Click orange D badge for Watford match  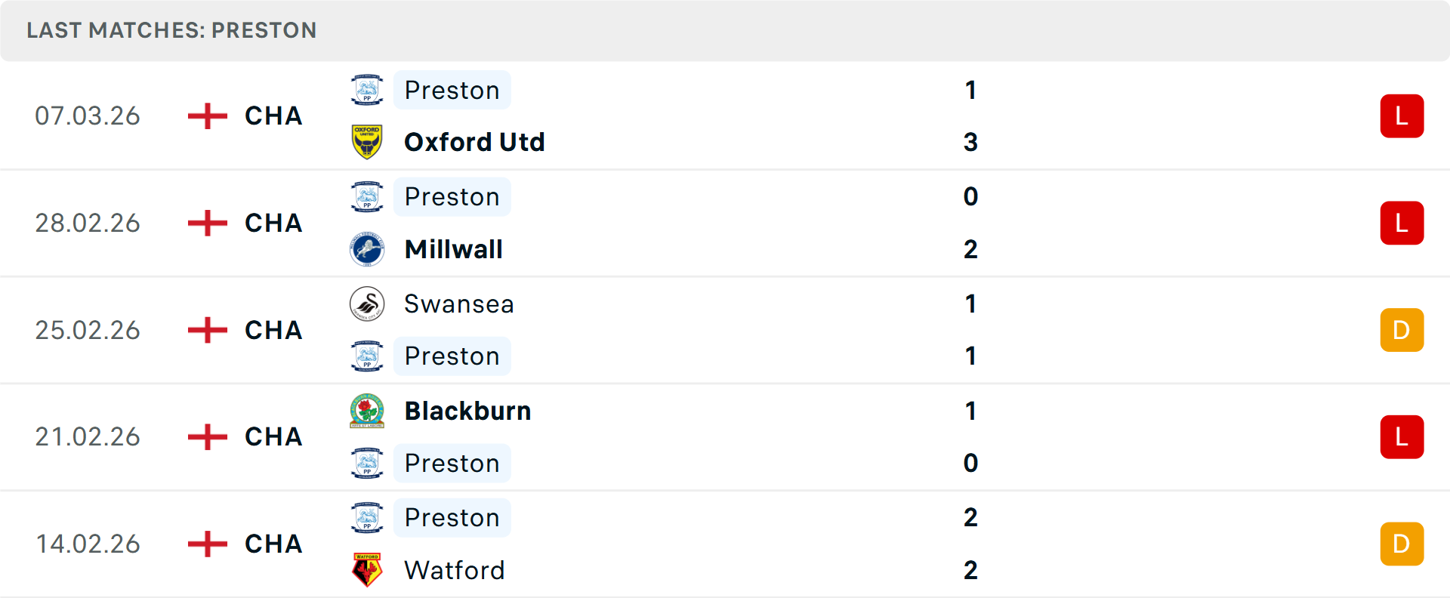click(x=1402, y=544)
